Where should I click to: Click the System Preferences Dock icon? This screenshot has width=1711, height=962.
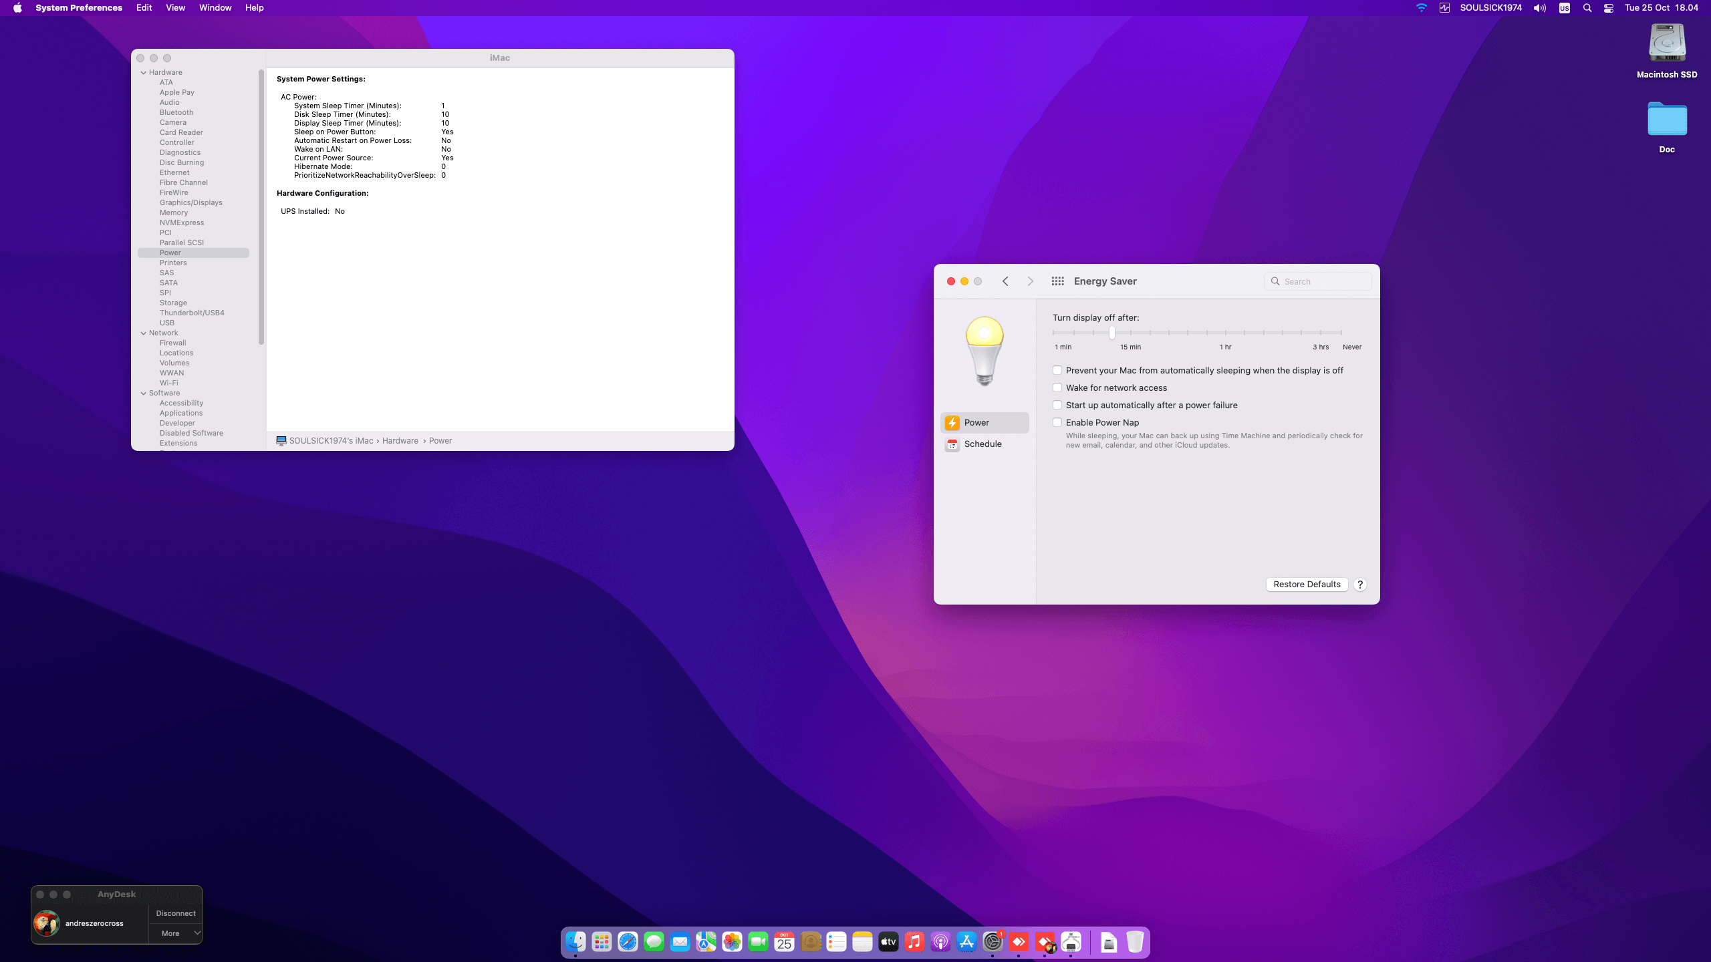(993, 942)
